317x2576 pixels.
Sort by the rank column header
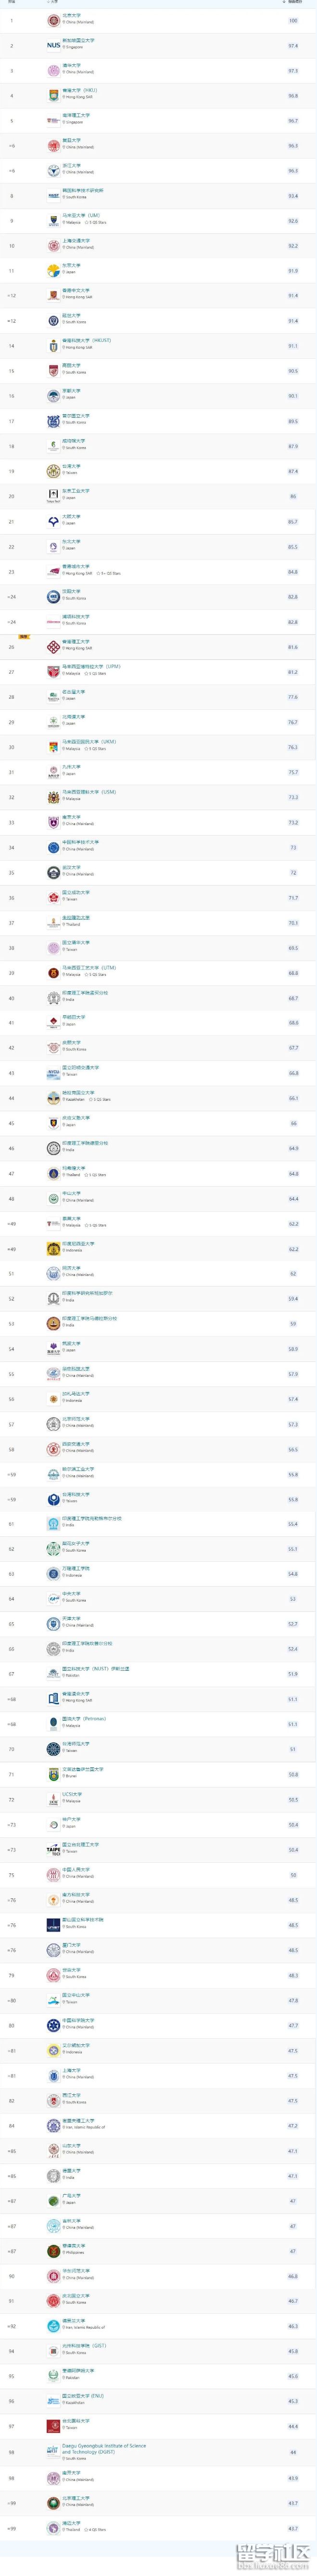(11, 4)
